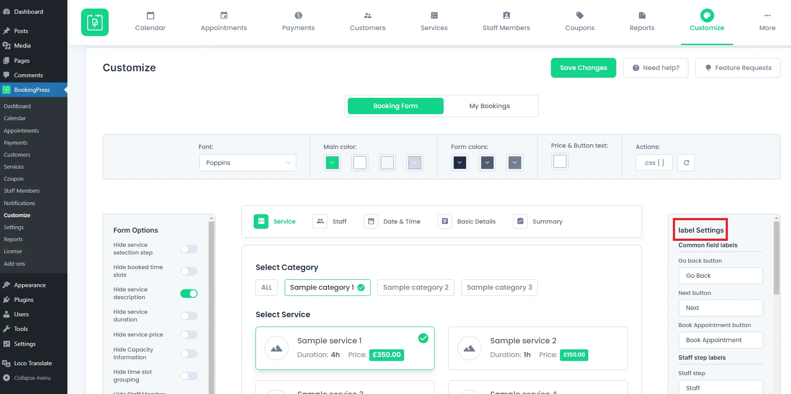
Task: Click the third white main color swatch
Action: click(x=387, y=163)
